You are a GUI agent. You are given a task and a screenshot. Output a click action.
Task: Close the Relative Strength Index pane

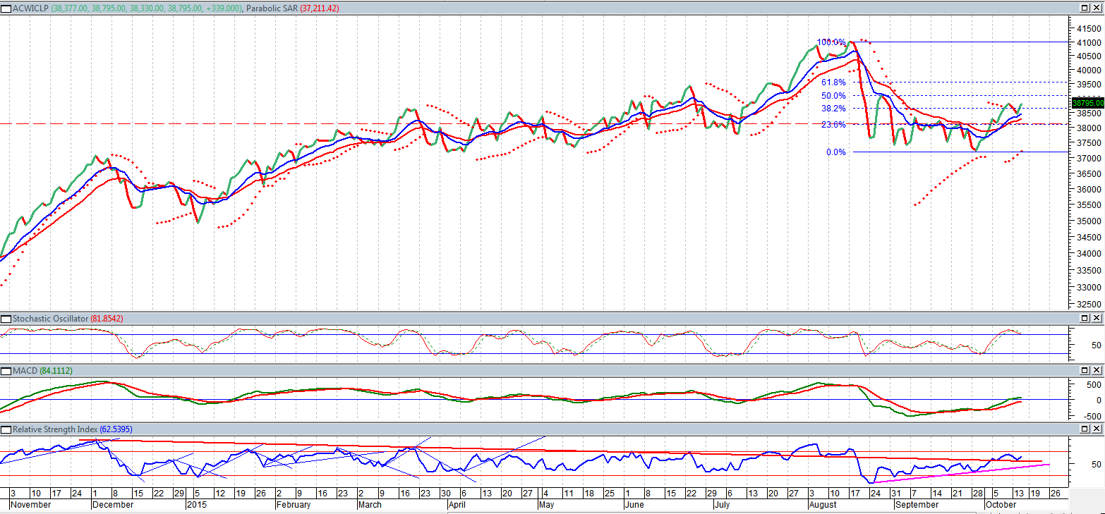[1097, 429]
